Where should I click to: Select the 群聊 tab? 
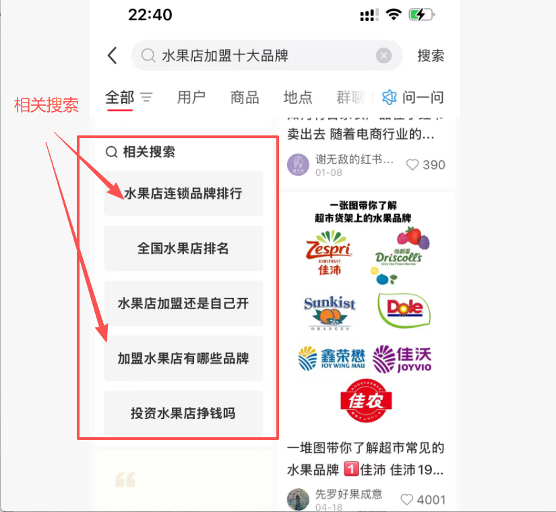[350, 97]
